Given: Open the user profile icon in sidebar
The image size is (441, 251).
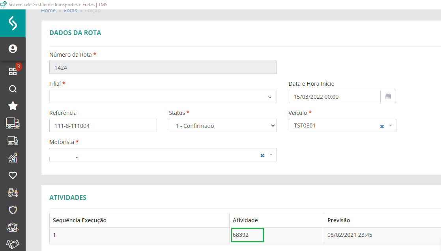Looking at the screenshot, I should pyautogui.click(x=13, y=49).
